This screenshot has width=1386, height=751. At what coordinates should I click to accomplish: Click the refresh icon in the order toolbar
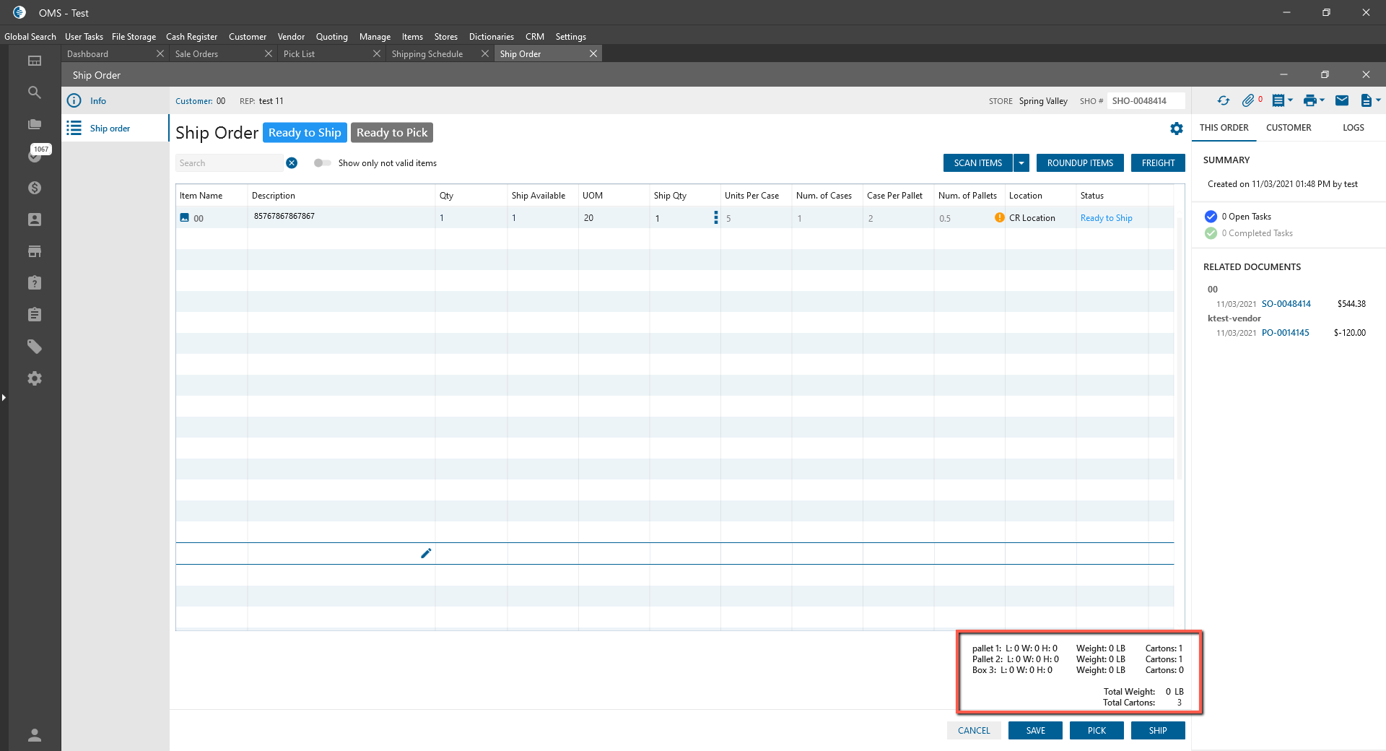pos(1223,101)
